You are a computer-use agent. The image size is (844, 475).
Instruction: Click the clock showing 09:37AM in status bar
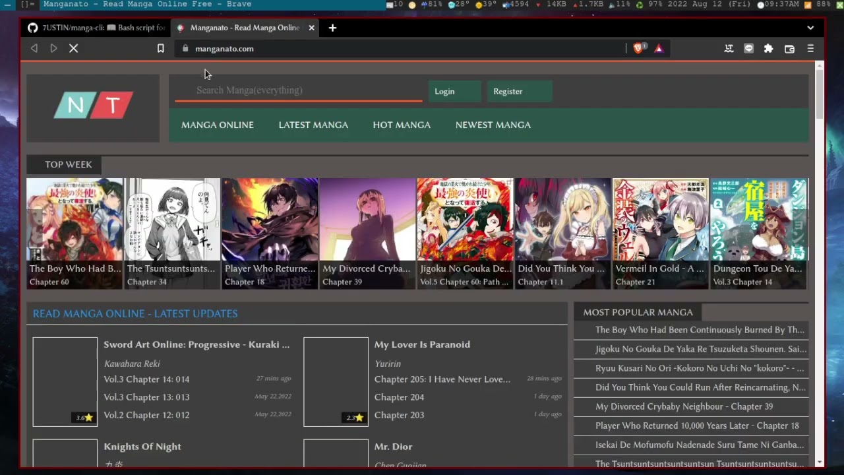tap(778, 4)
